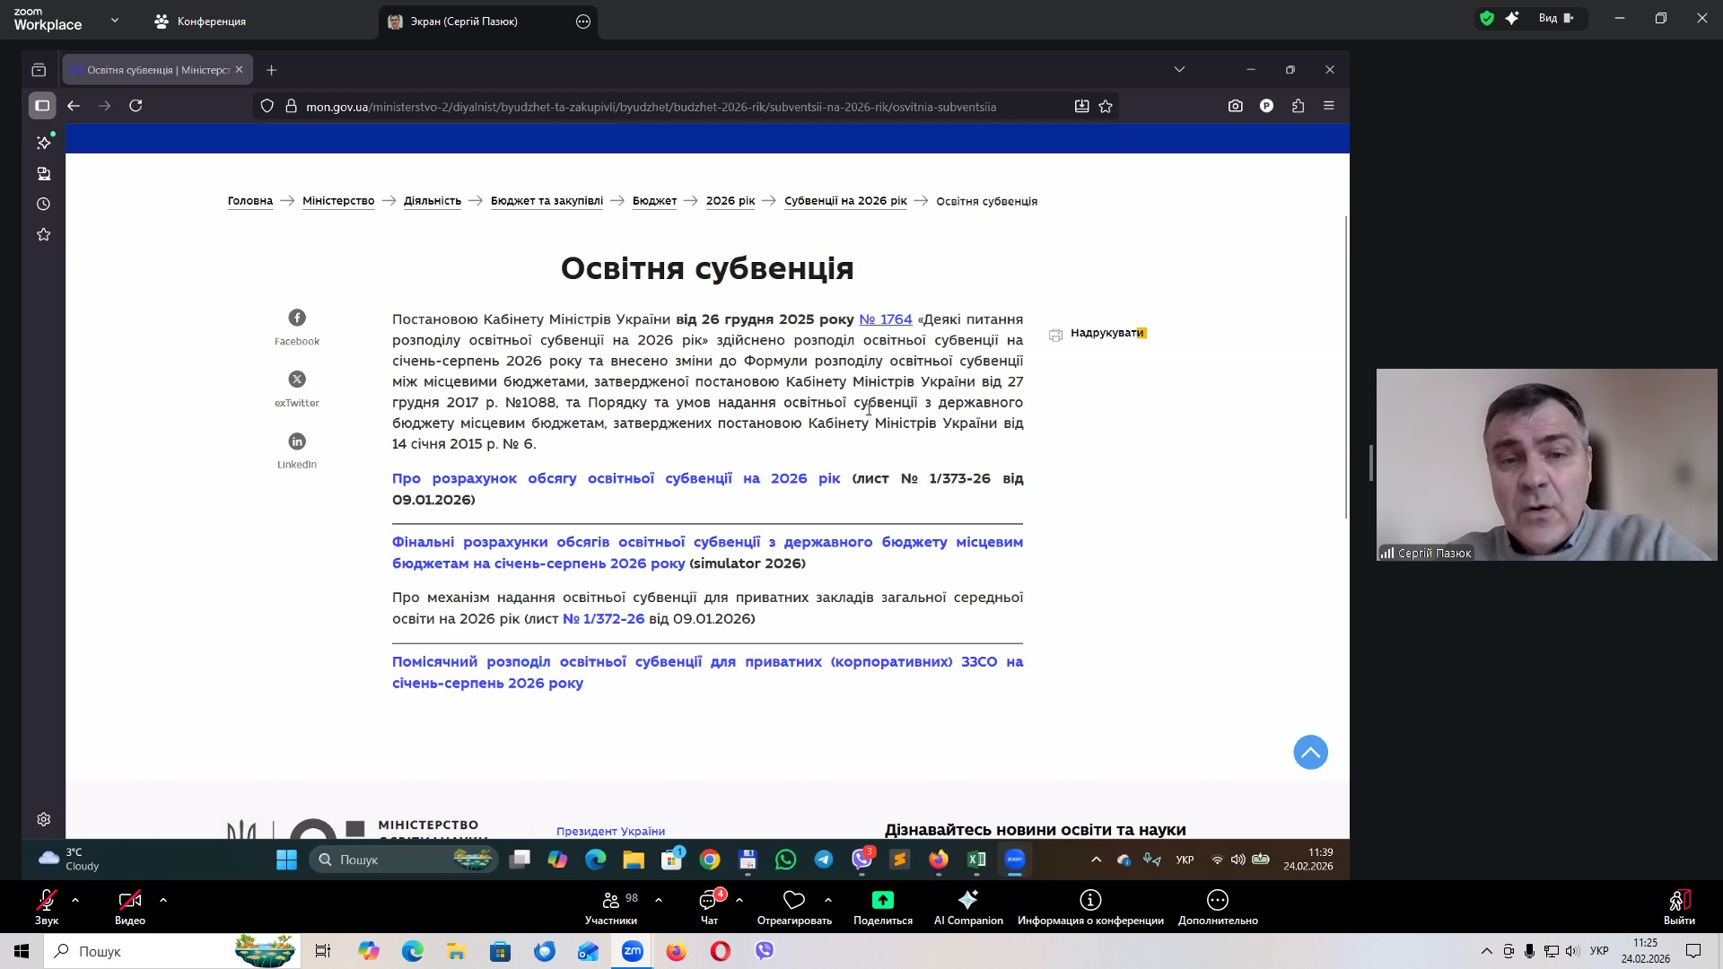Viewport: 1723px width, 969px height.
Task: Click the mon.gov.ua address bar
Action: coord(651,107)
